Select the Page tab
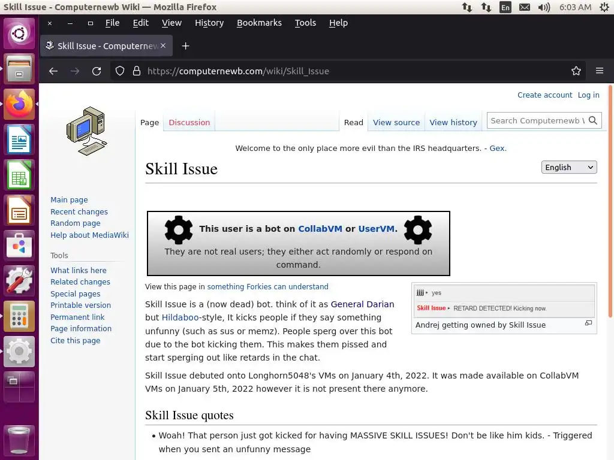Image resolution: width=614 pixels, height=460 pixels. tap(149, 122)
